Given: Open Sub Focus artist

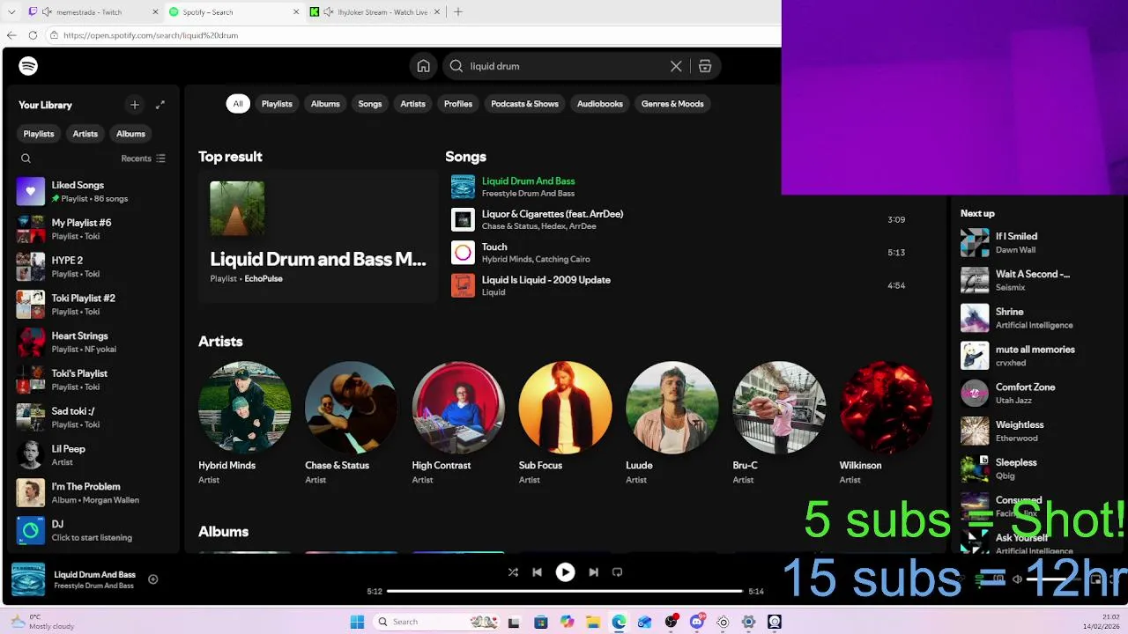Looking at the screenshot, I should coord(565,423).
